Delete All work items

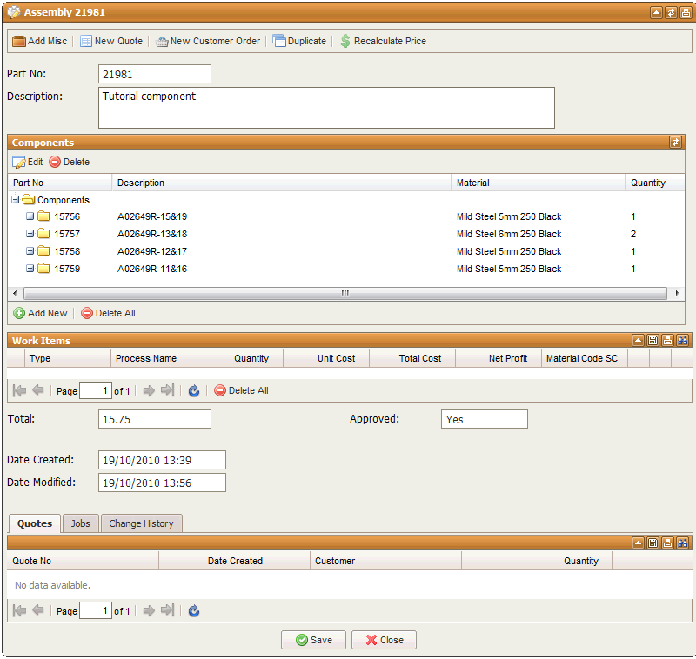click(x=241, y=391)
